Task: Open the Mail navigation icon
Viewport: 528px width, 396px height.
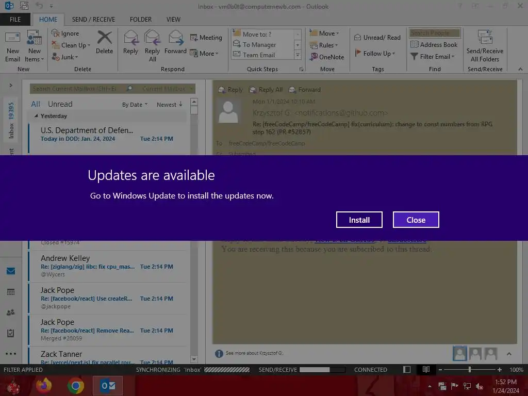Action: (11, 271)
